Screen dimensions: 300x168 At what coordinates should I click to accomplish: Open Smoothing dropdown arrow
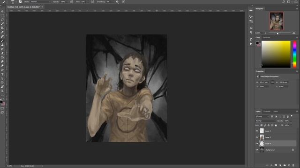coord(113,2)
